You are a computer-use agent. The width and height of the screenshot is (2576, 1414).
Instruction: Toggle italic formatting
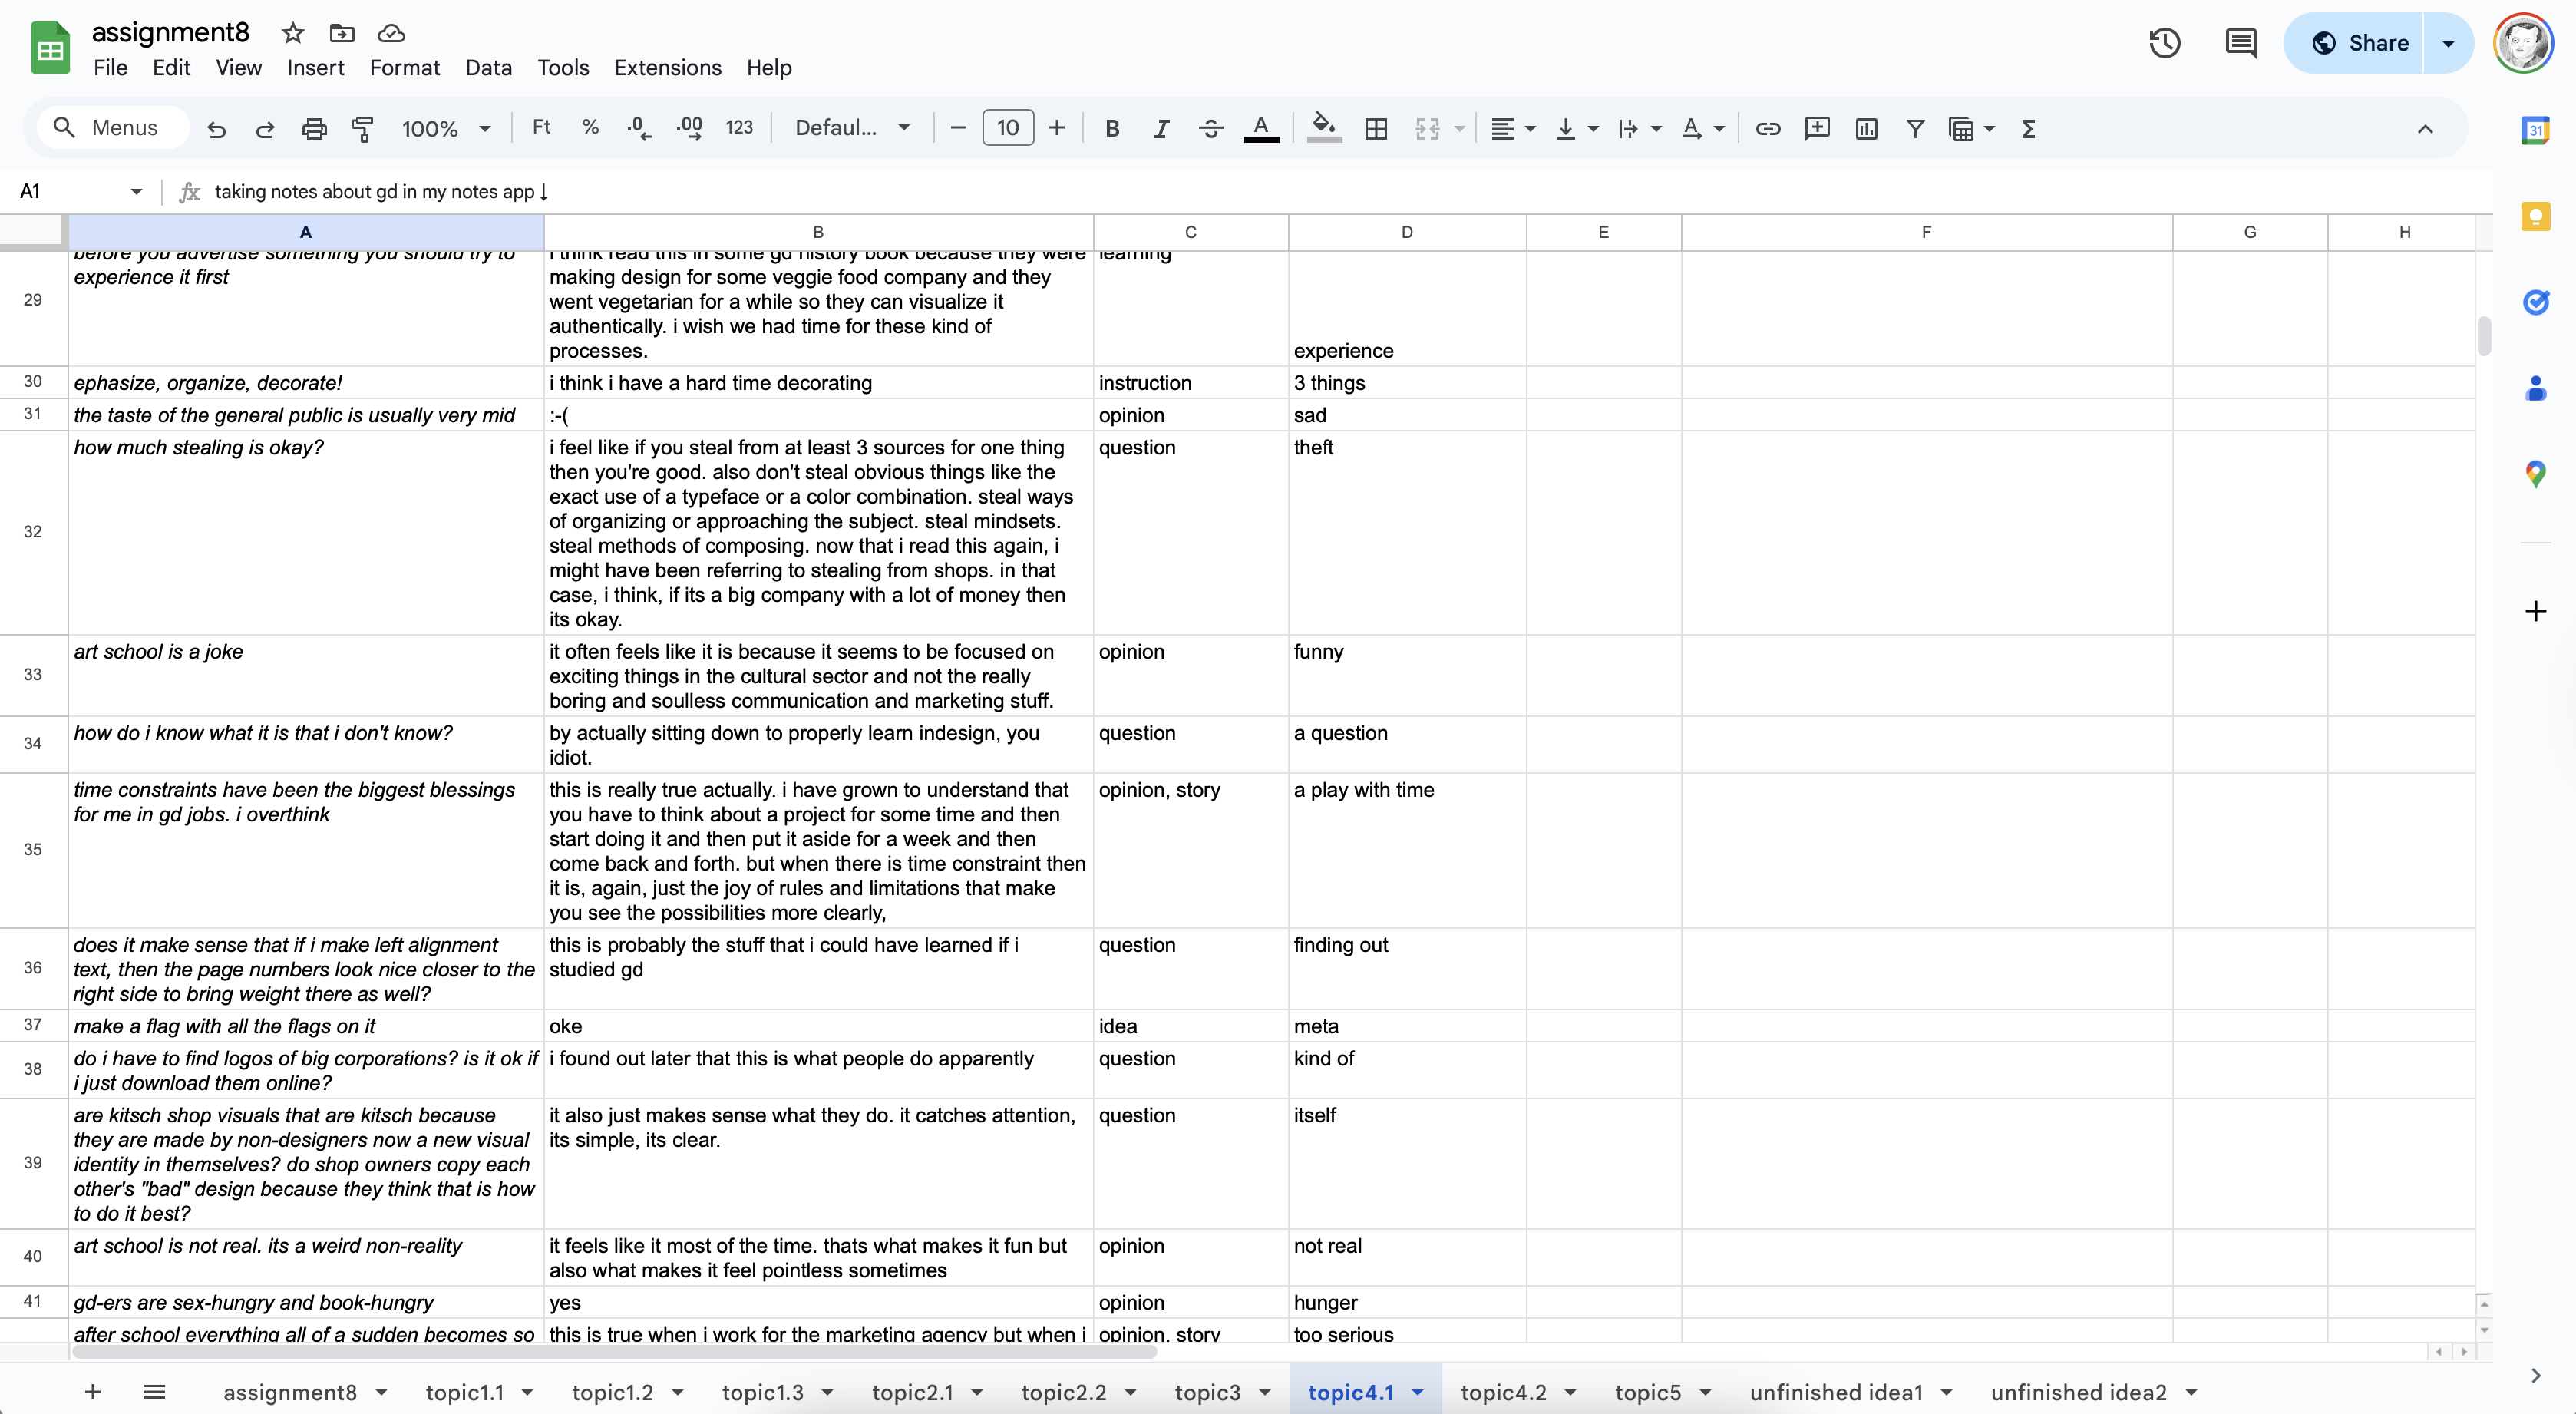tap(1161, 128)
